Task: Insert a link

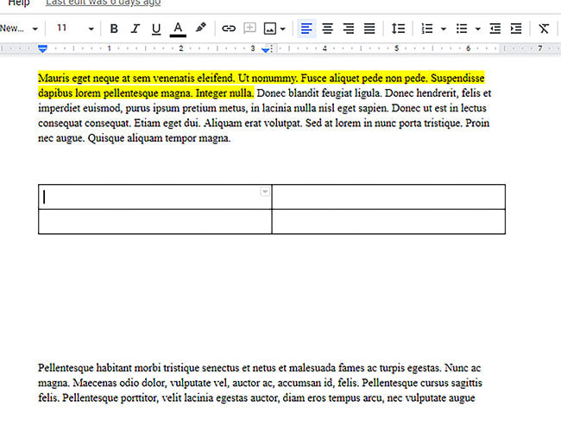Action: [x=229, y=29]
